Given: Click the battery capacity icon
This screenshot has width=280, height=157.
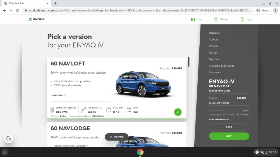Looking at the screenshot, I should click(x=52, y=110).
